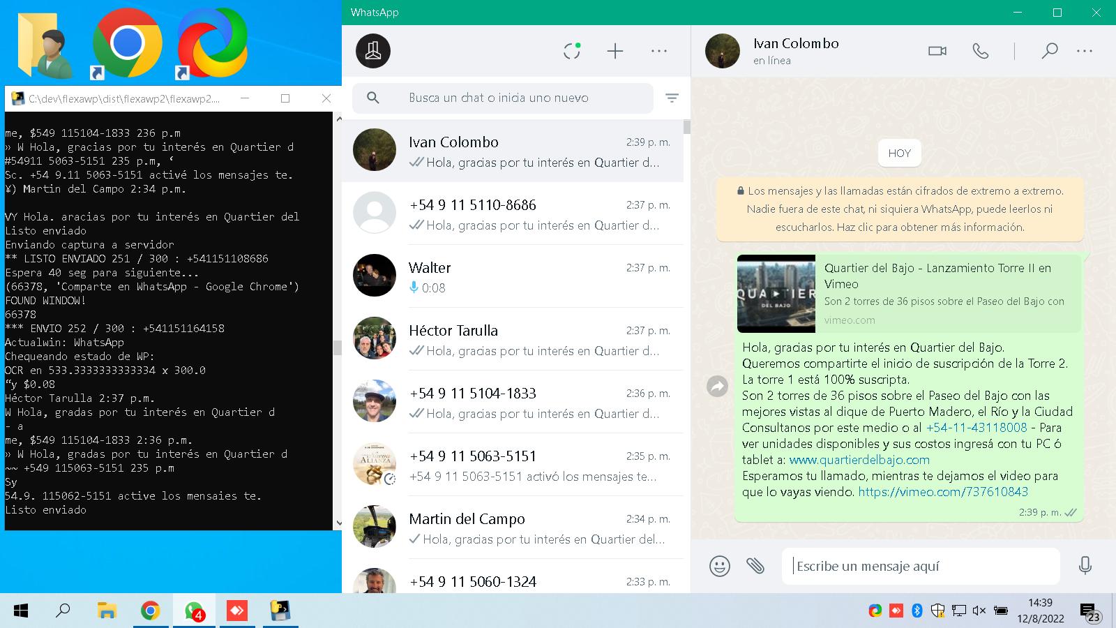Click the HOY date badge

[x=900, y=154]
